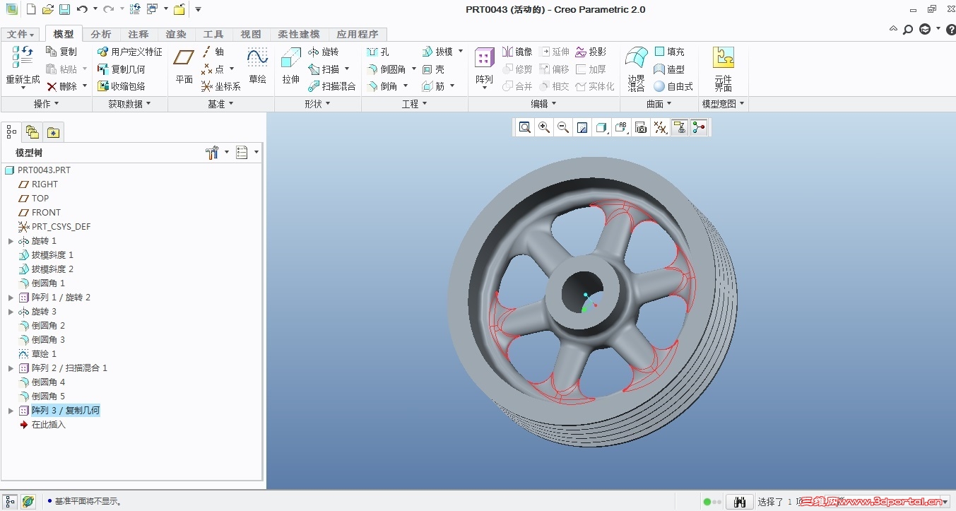The width and height of the screenshot is (956, 511).
Task: Switch to the View (视图) tab
Action: pos(251,34)
